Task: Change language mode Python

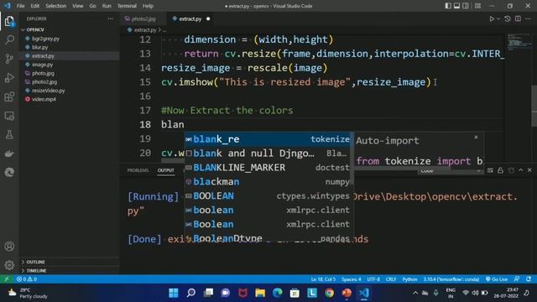Action: click(x=409, y=279)
